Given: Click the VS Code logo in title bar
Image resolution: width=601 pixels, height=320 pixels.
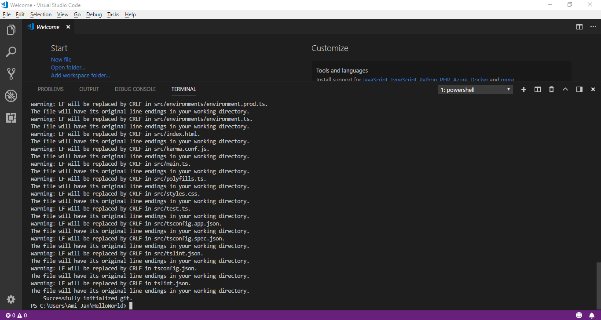Looking at the screenshot, I should pyautogui.click(x=4, y=5).
